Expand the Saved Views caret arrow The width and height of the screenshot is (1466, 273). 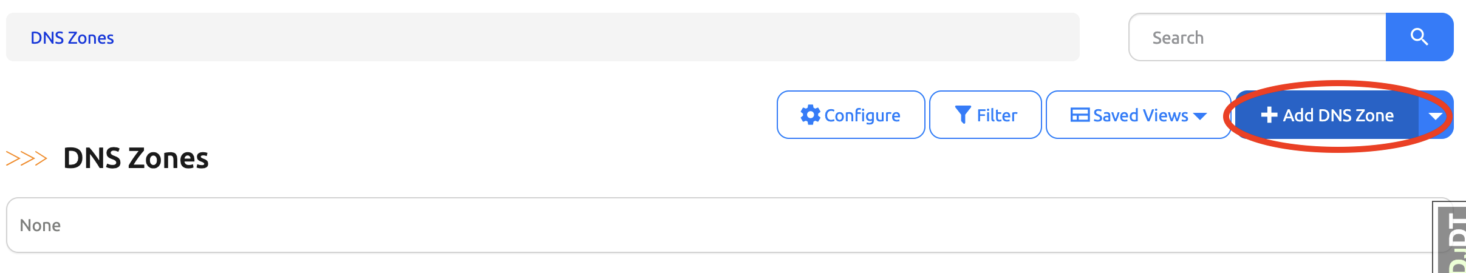1199,115
